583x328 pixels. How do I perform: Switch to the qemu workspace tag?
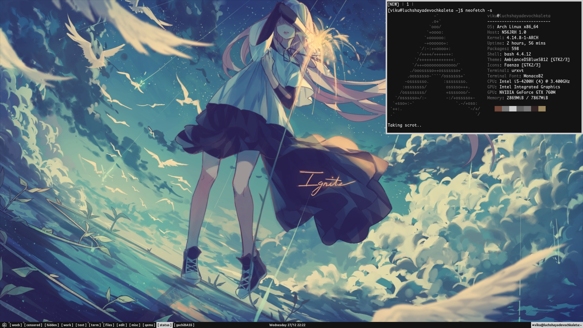click(x=149, y=325)
